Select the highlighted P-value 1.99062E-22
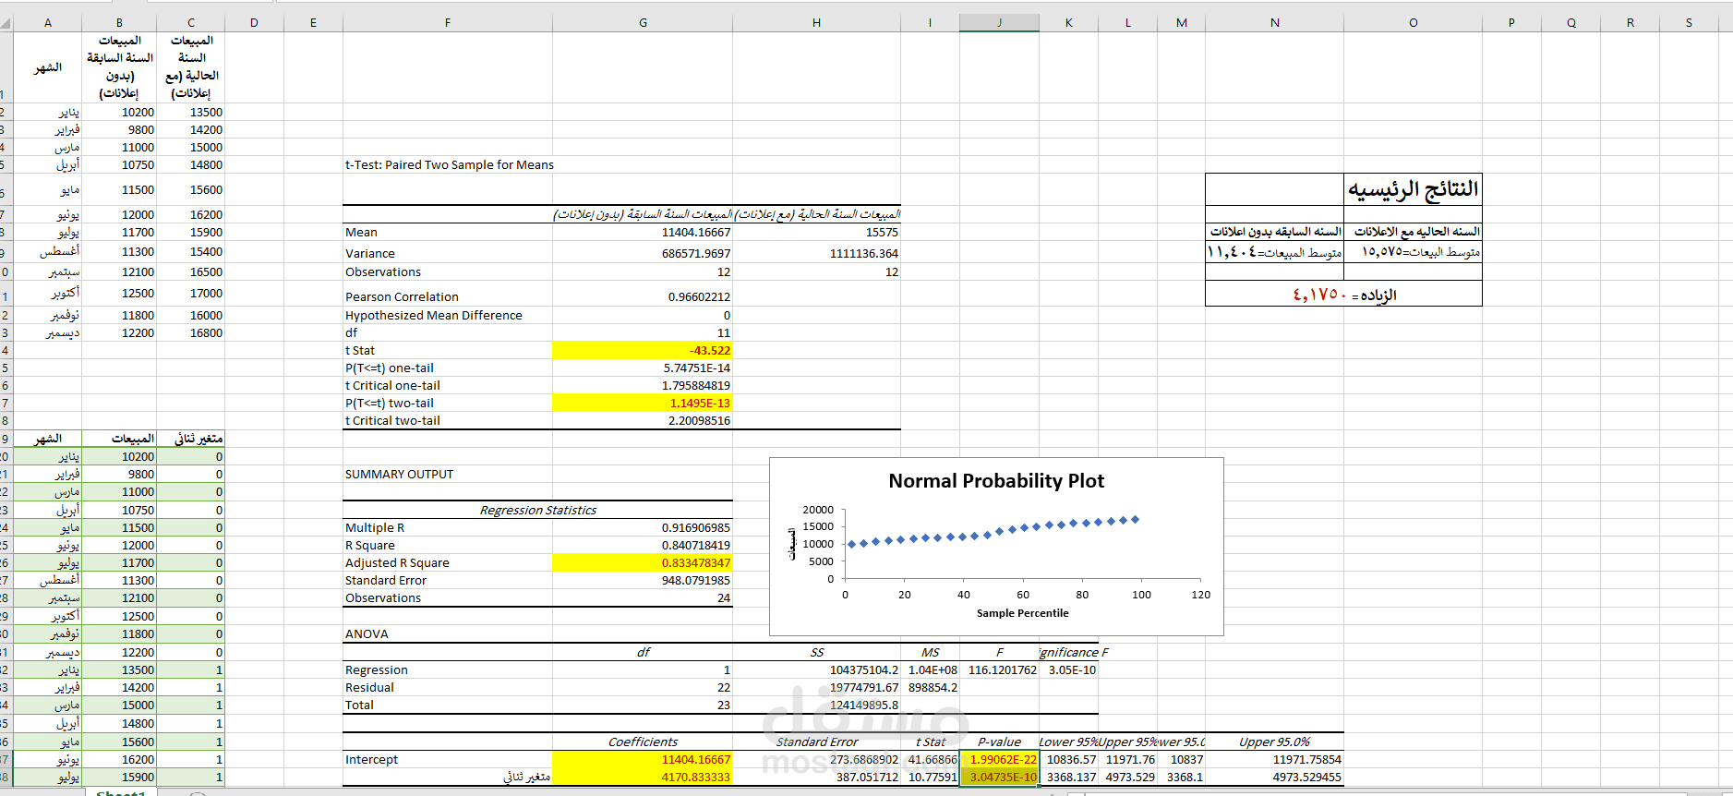1733x796 pixels. tap(999, 760)
